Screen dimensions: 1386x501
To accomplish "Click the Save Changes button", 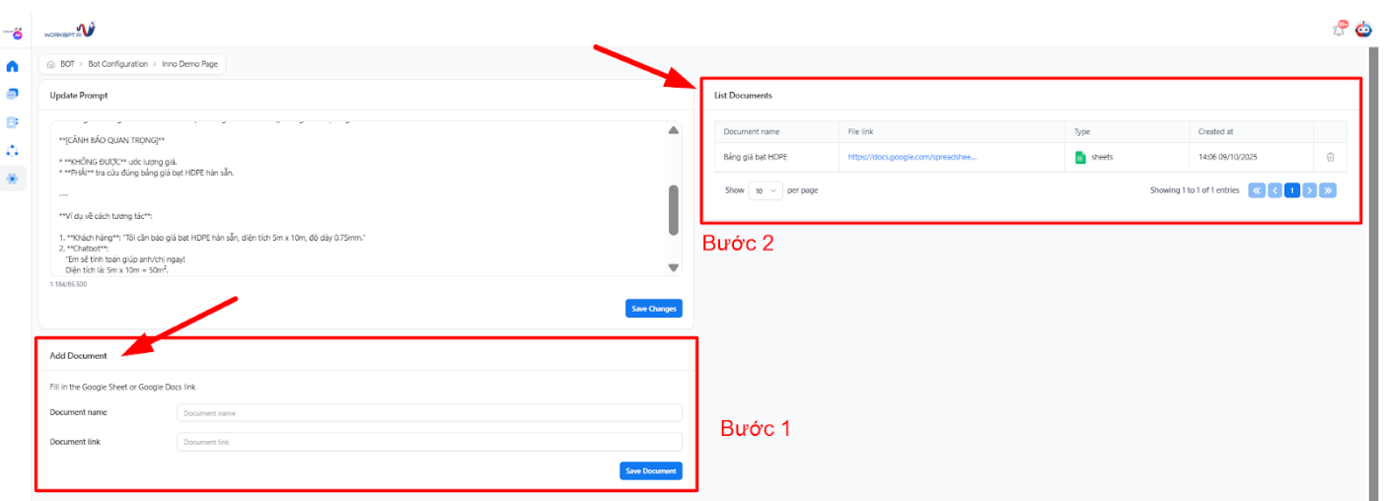I will point(653,309).
